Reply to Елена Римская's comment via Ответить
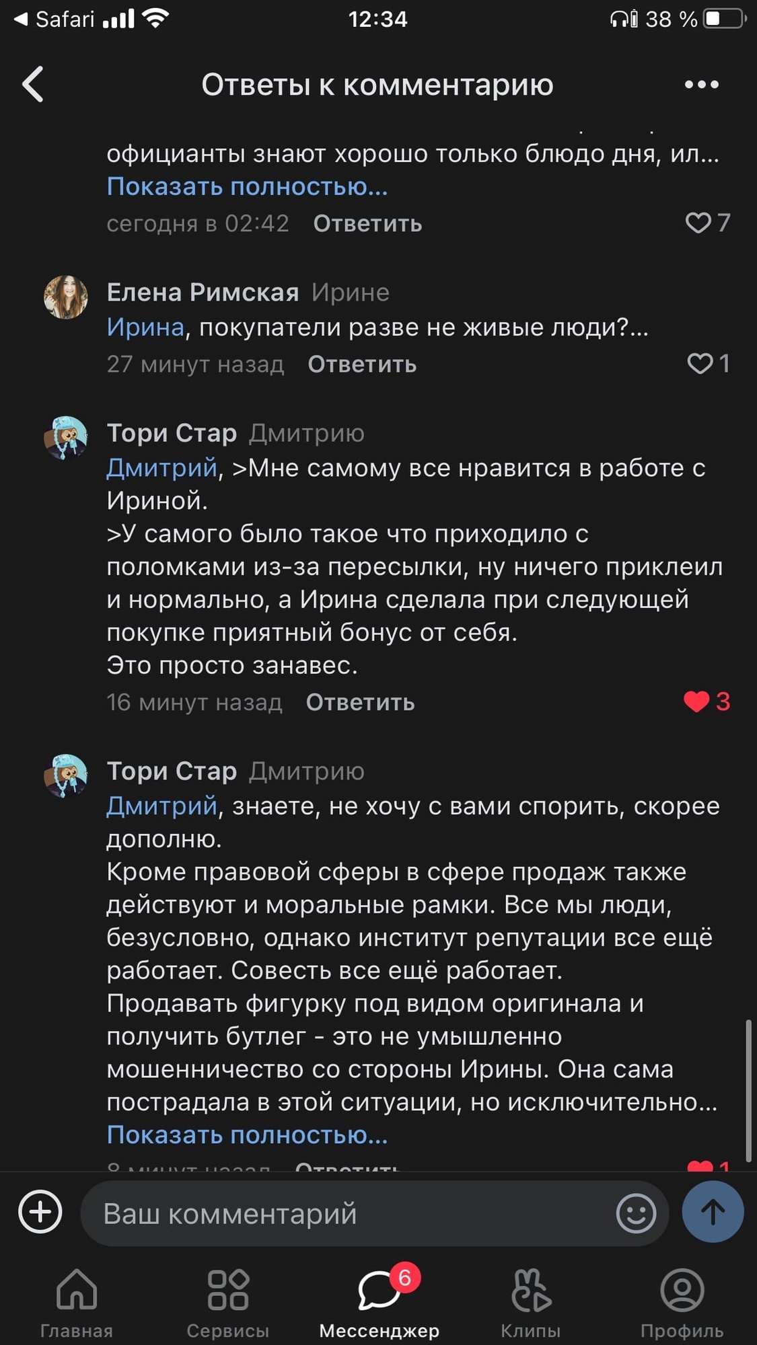This screenshot has width=757, height=1345. pyautogui.click(x=362, y=364)
